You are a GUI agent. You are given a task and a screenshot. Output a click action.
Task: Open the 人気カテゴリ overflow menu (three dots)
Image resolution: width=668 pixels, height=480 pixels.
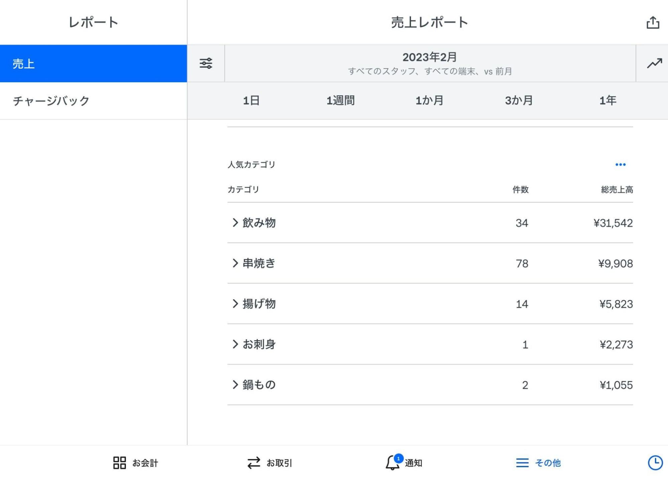click(x=621, y=164)
